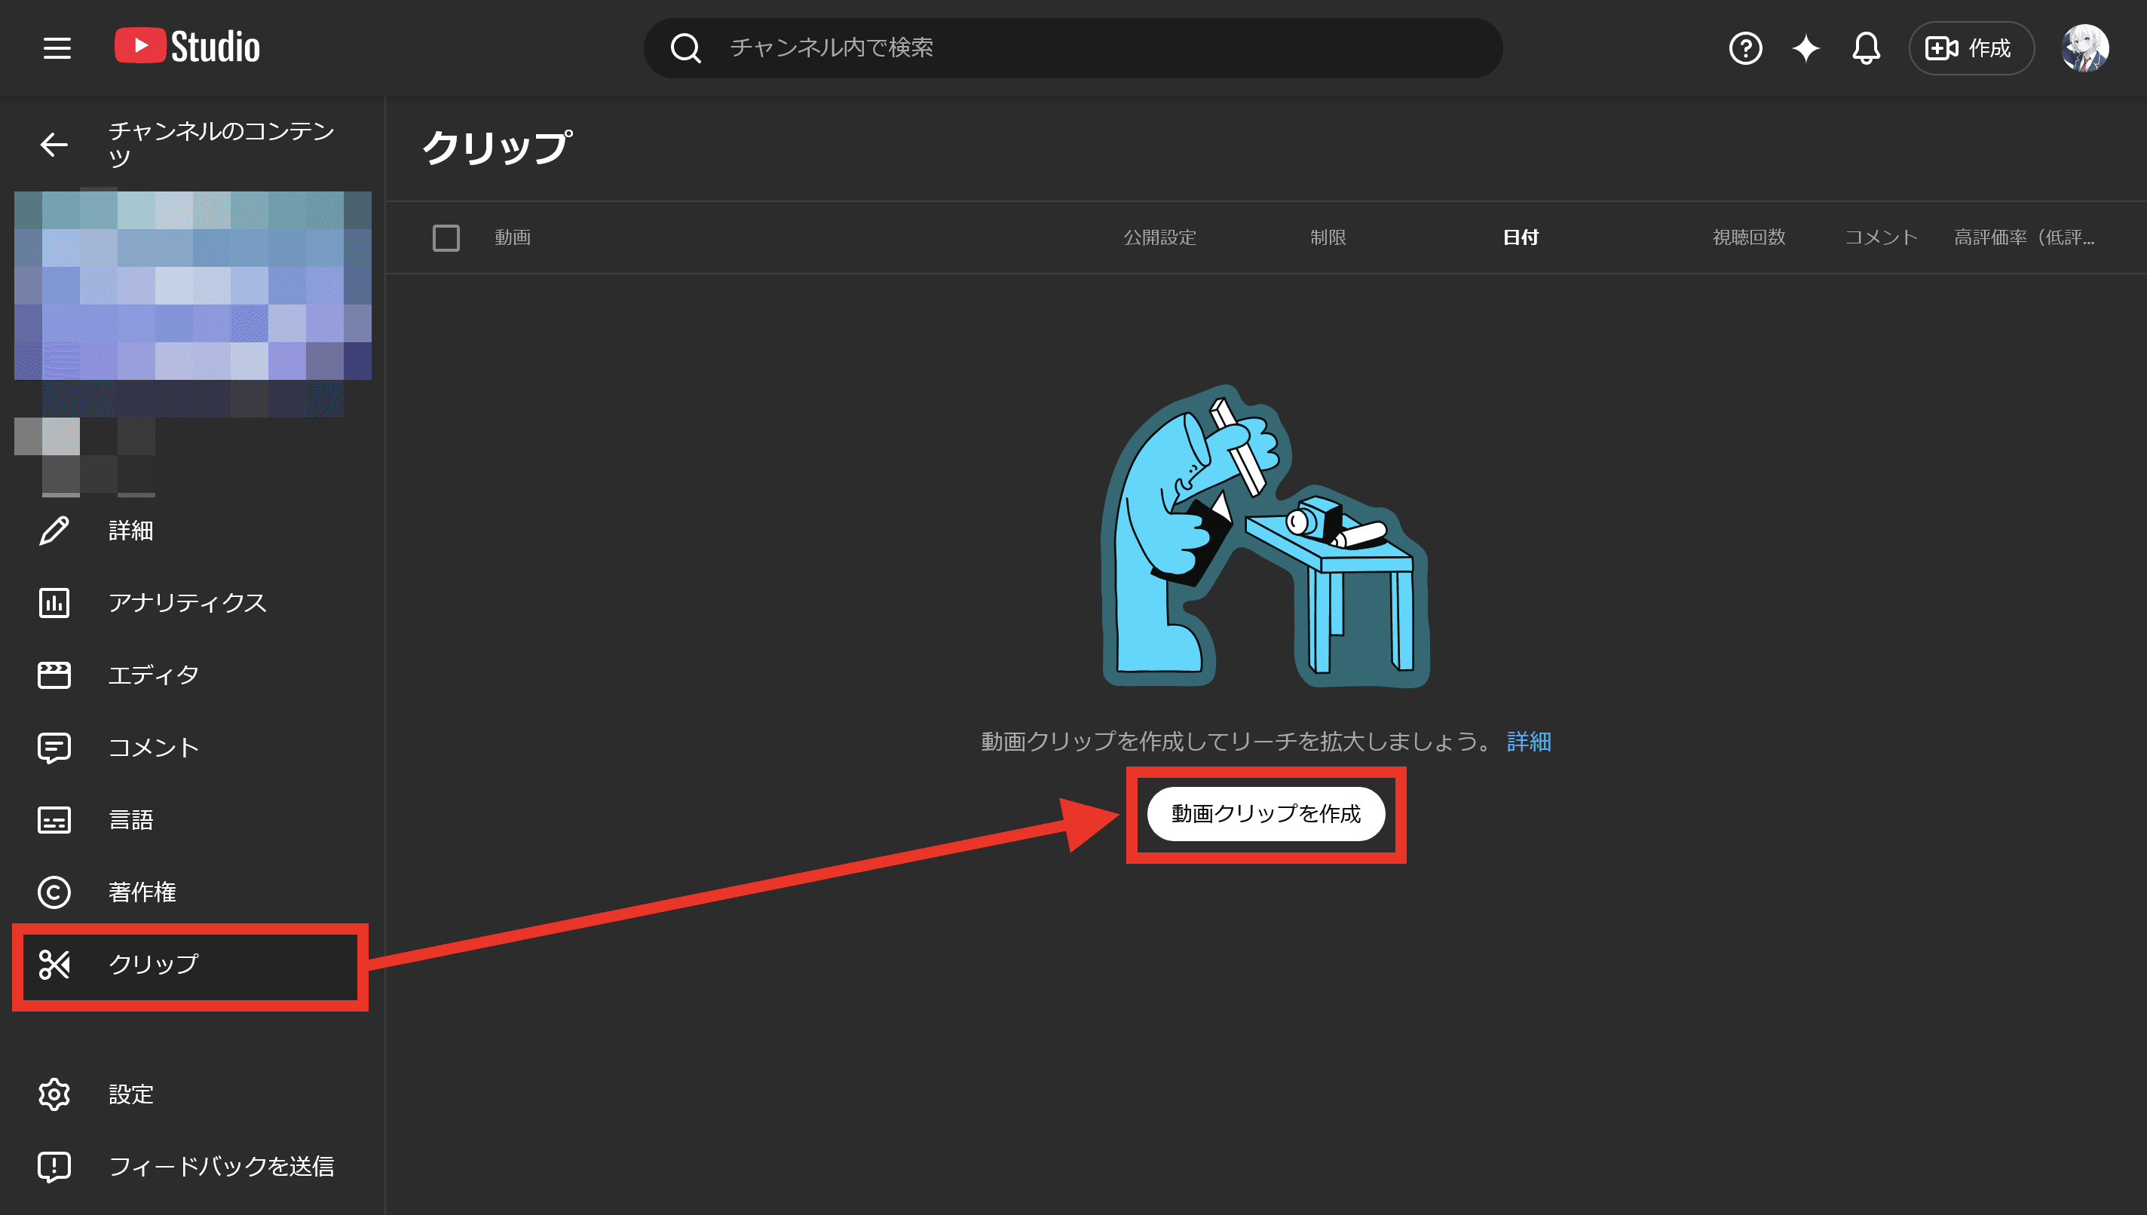This screenshot has height=1215, width=2147.
Task: Click the blue microscope illustration
Action: point(1266,536)
